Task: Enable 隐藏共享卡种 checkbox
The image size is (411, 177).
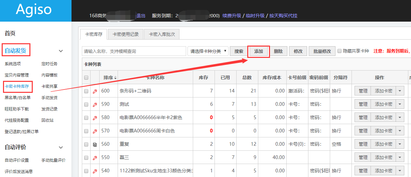Action: click(x=339, y=51)
